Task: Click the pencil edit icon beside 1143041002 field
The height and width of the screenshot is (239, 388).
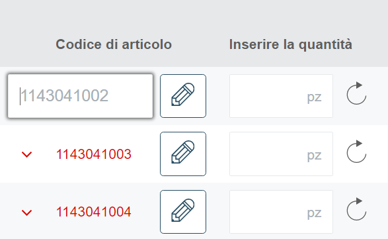Action: [x=183, y=96]
